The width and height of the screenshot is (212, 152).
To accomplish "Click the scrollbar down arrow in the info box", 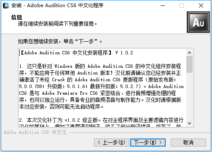I will tap(189, 123).
